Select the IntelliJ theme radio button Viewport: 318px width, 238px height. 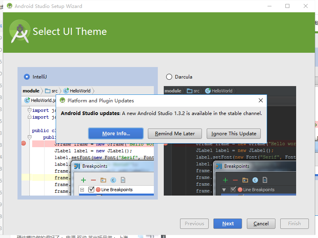pos(27,77)
